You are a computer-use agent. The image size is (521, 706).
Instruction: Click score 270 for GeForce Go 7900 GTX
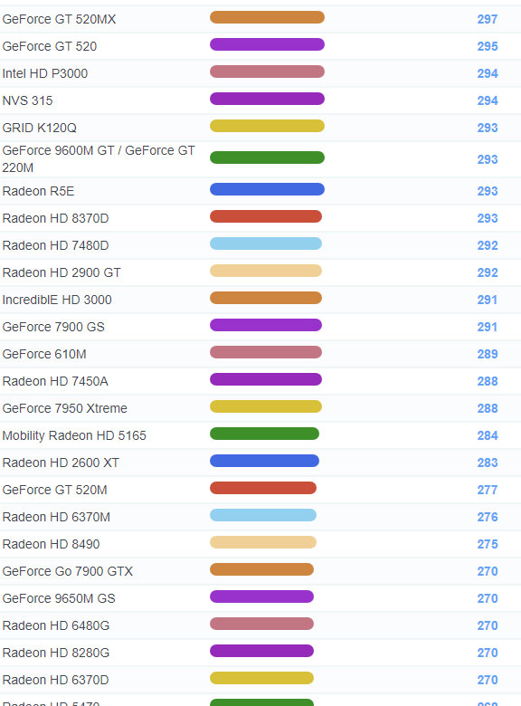(x=488, y=571)
